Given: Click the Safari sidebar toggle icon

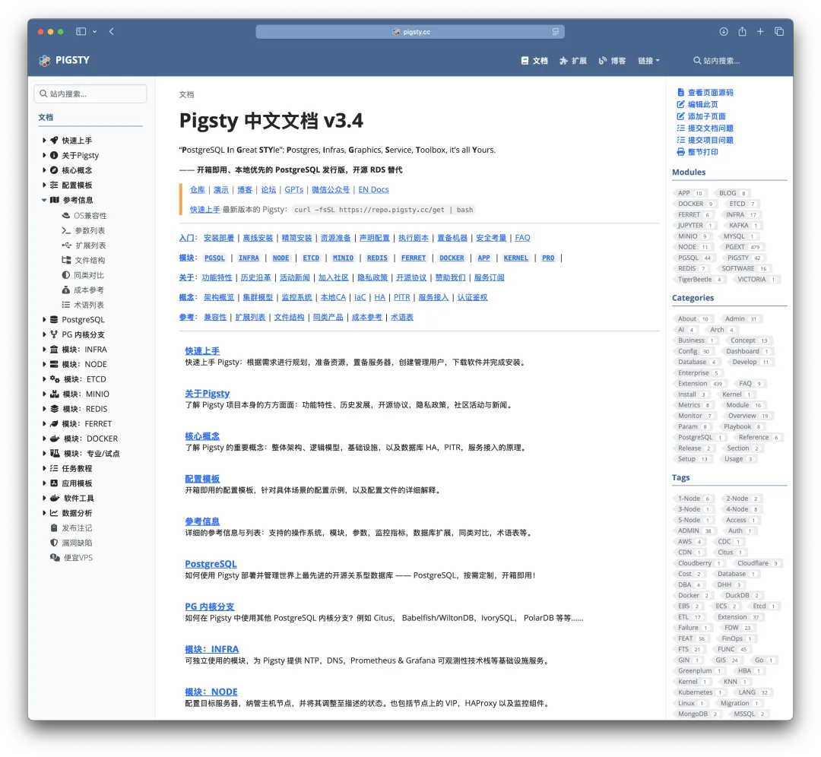Looking at the screenshot, I should [81, 31].
